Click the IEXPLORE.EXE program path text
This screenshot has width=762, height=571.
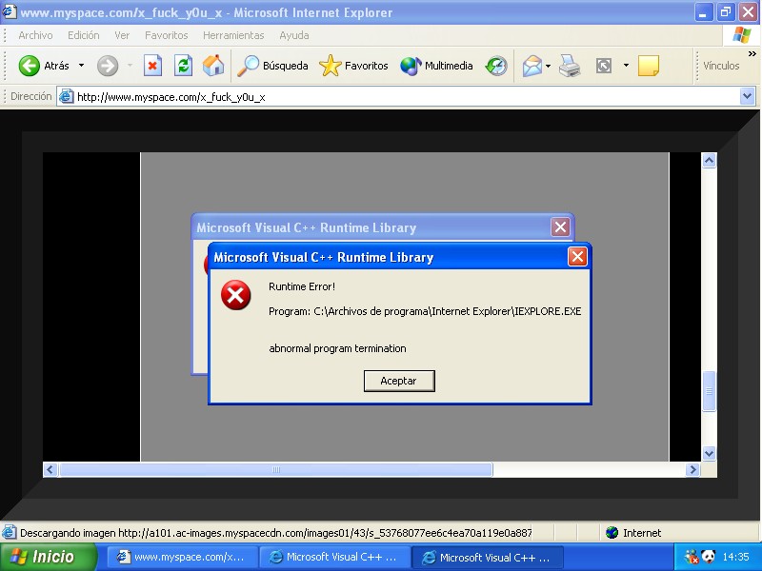425,311
